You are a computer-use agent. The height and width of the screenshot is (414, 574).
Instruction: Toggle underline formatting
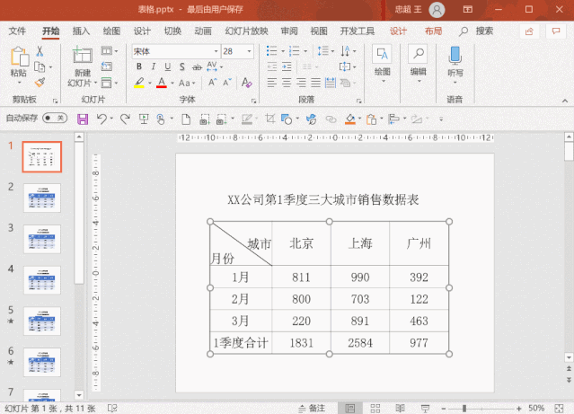168,66
